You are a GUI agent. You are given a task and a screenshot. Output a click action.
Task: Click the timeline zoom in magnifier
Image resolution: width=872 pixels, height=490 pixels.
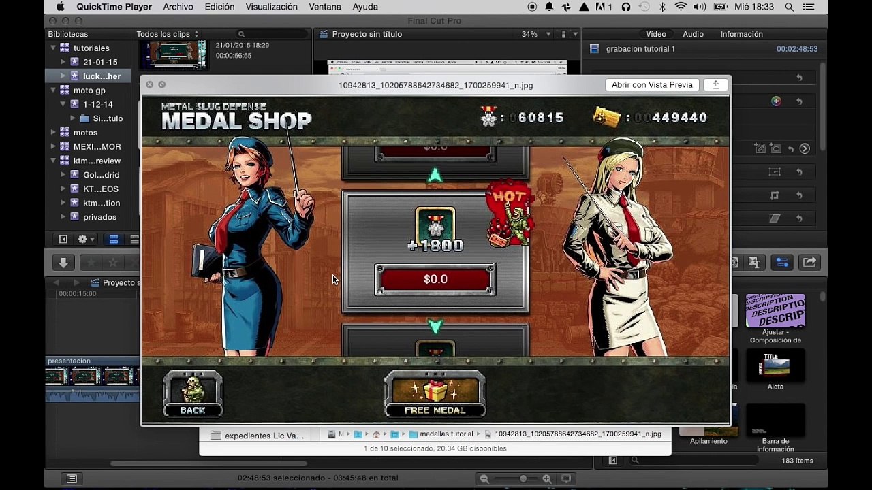[x=547, y=479]
